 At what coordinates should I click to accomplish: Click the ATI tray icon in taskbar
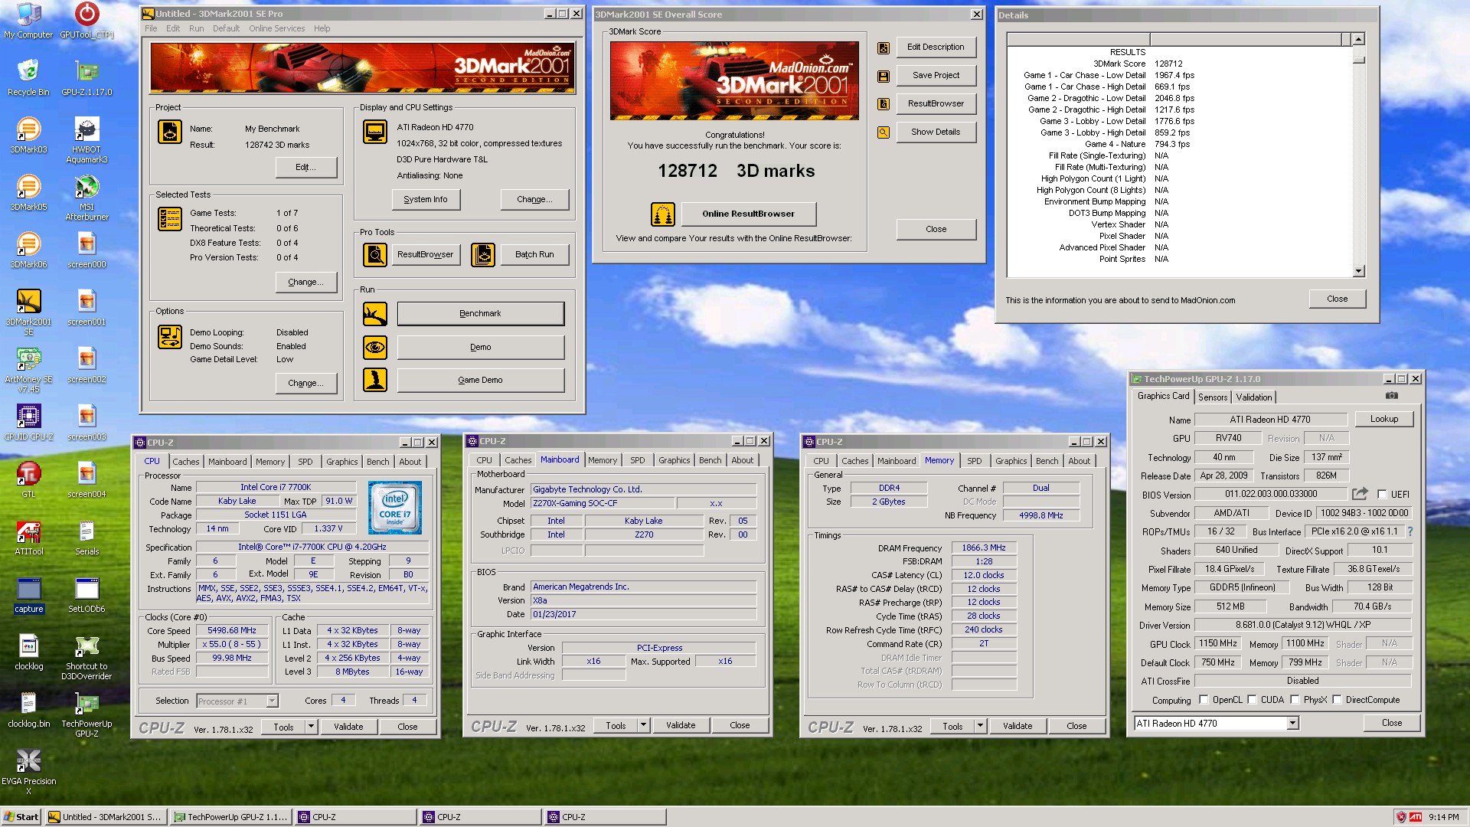click(x=1415, y=817)
